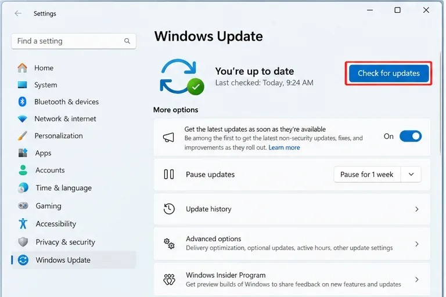The height and width of the screenshot is (297, 446).
Task: Click the Personalization paintbrush icon
Action: click(22, 136)
